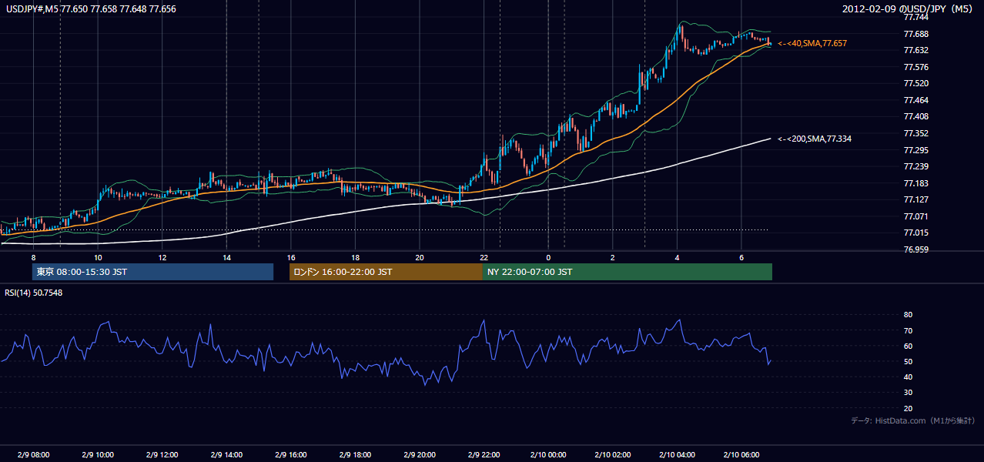
Task: Click hour tick 20 under the price chart
Action: click(x=420, y=257)
